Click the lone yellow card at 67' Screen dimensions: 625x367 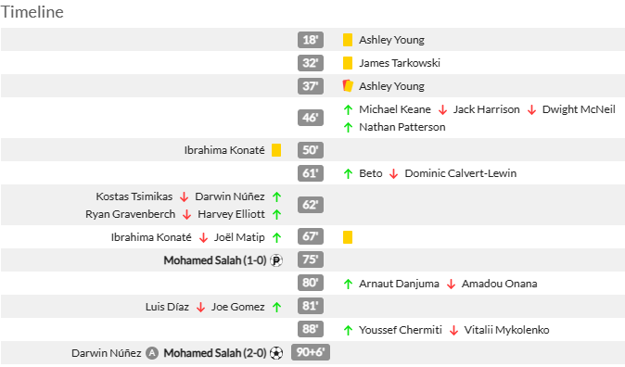coord(348,237)
